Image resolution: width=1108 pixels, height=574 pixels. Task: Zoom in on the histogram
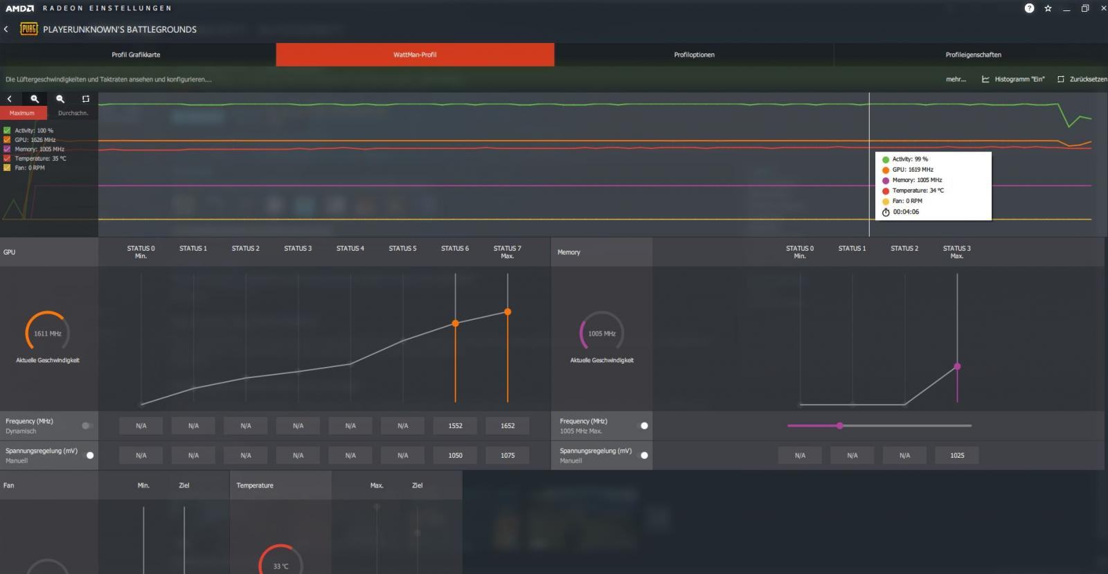tap(35, 99)
